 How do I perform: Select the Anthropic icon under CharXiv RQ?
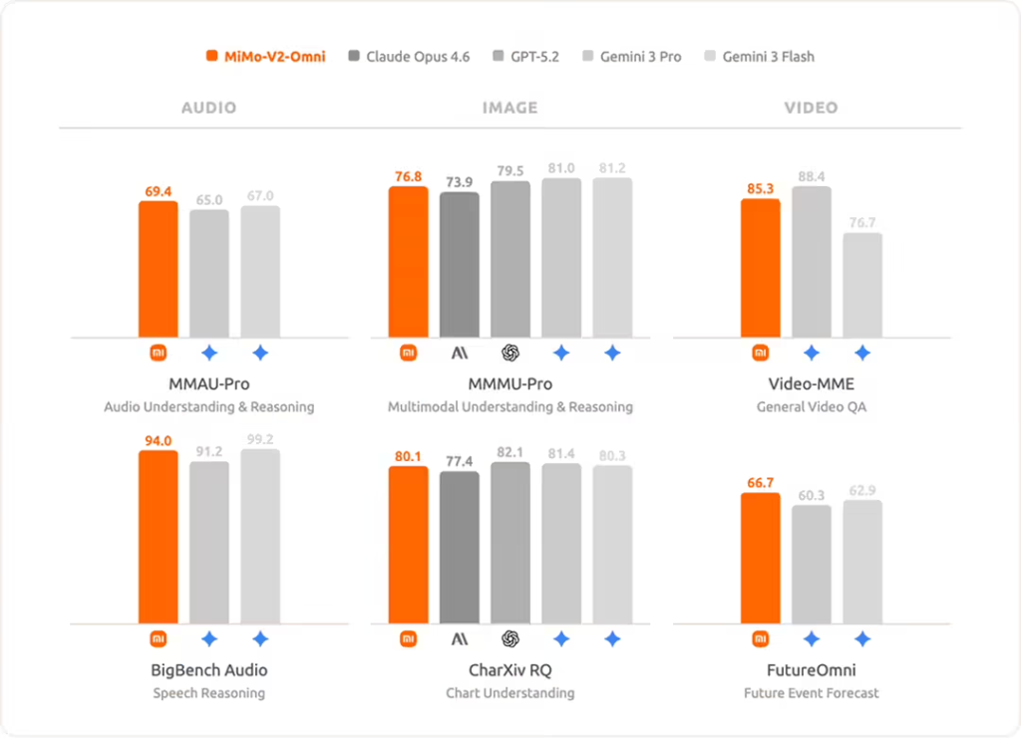point(459,638)
